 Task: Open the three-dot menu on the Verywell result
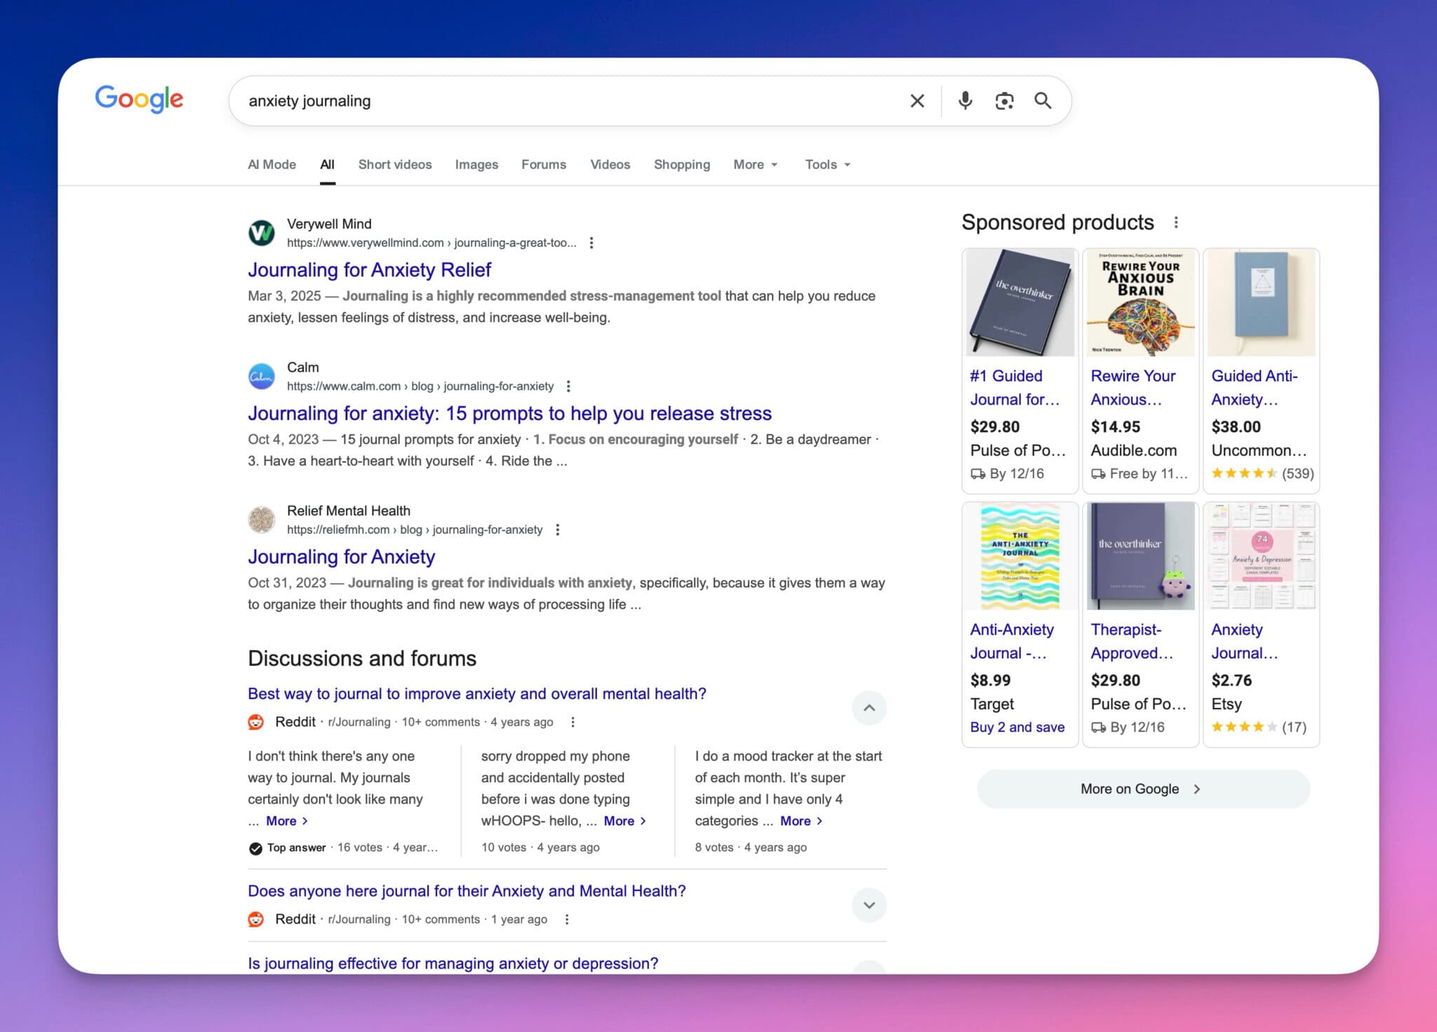click(x=592, y=243)
